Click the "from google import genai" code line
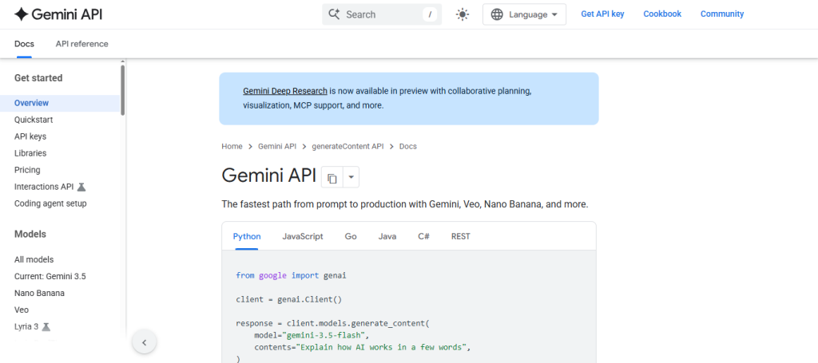818x363 pixels. 291,275
